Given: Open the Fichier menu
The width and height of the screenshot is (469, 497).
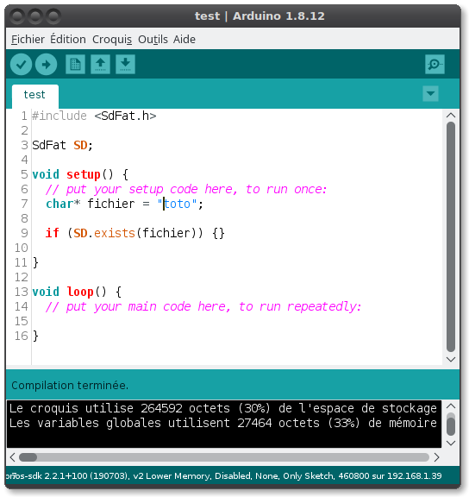Looking at the screenshot, I should coord(28,40).
